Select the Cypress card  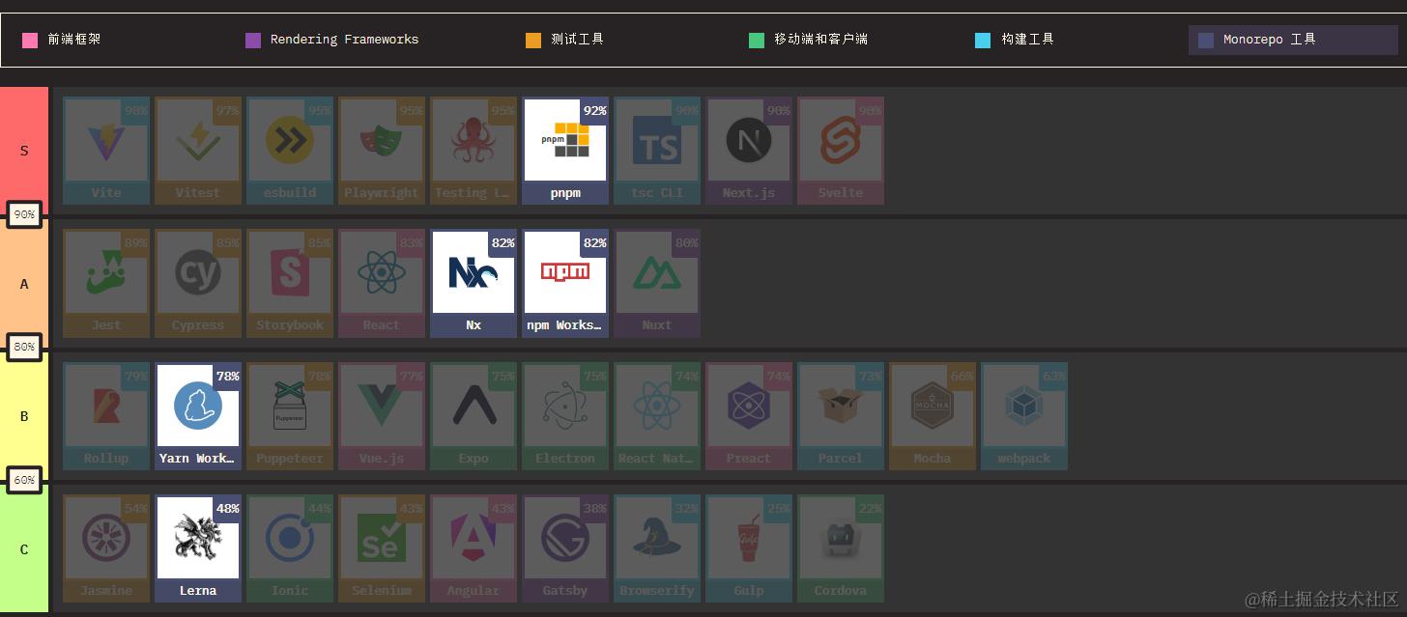pyautogui.click(x=198, y=283)
